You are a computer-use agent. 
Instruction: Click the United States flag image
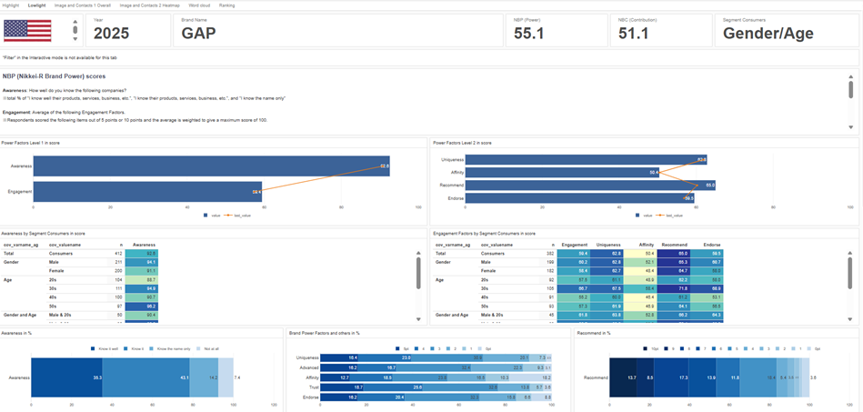(x=27, y=30)
